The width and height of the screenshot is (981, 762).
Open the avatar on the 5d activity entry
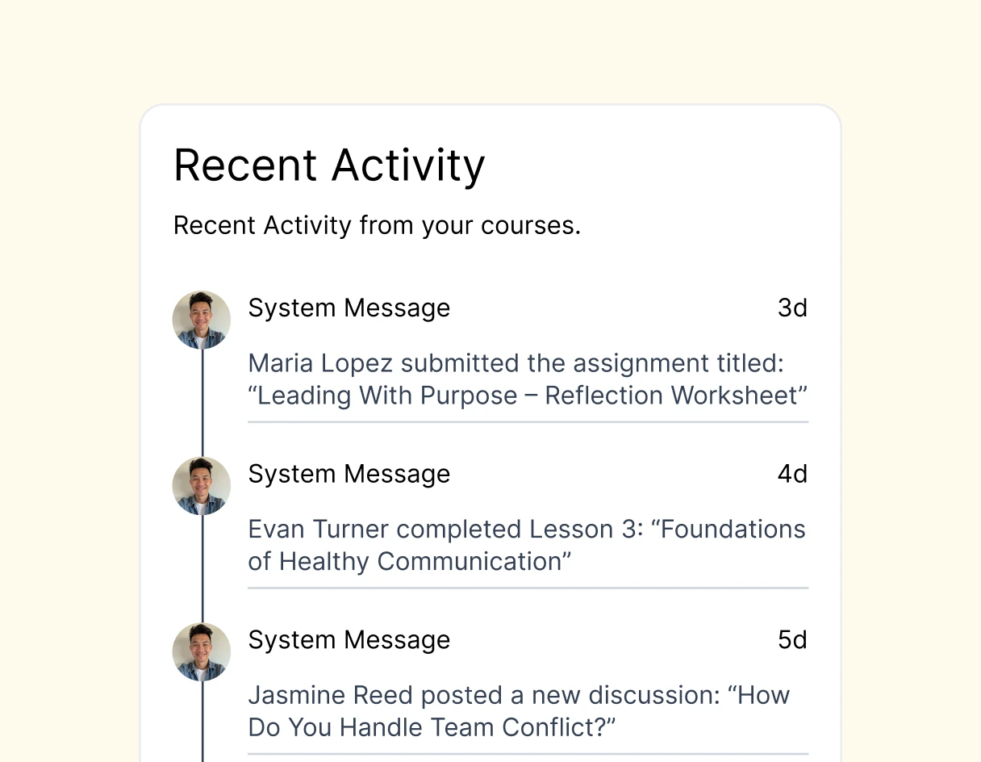click(201, 651)
